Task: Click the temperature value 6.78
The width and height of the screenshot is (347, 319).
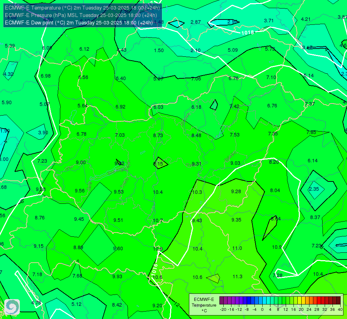Action: (82, 134)
